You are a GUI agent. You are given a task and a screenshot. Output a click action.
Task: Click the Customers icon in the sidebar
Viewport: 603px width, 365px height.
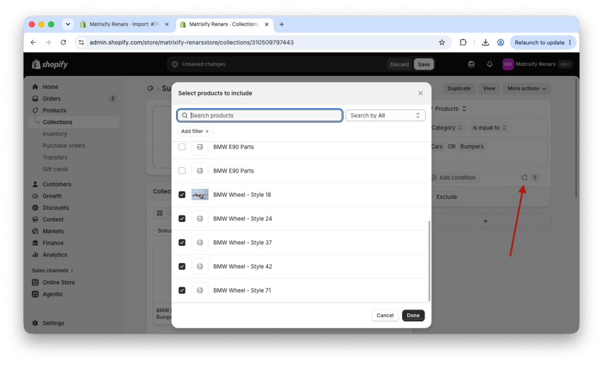(35, 184)
